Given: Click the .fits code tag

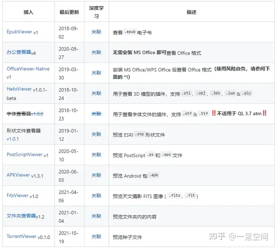Looking at the screenshot, I should (x=175, y=195).
